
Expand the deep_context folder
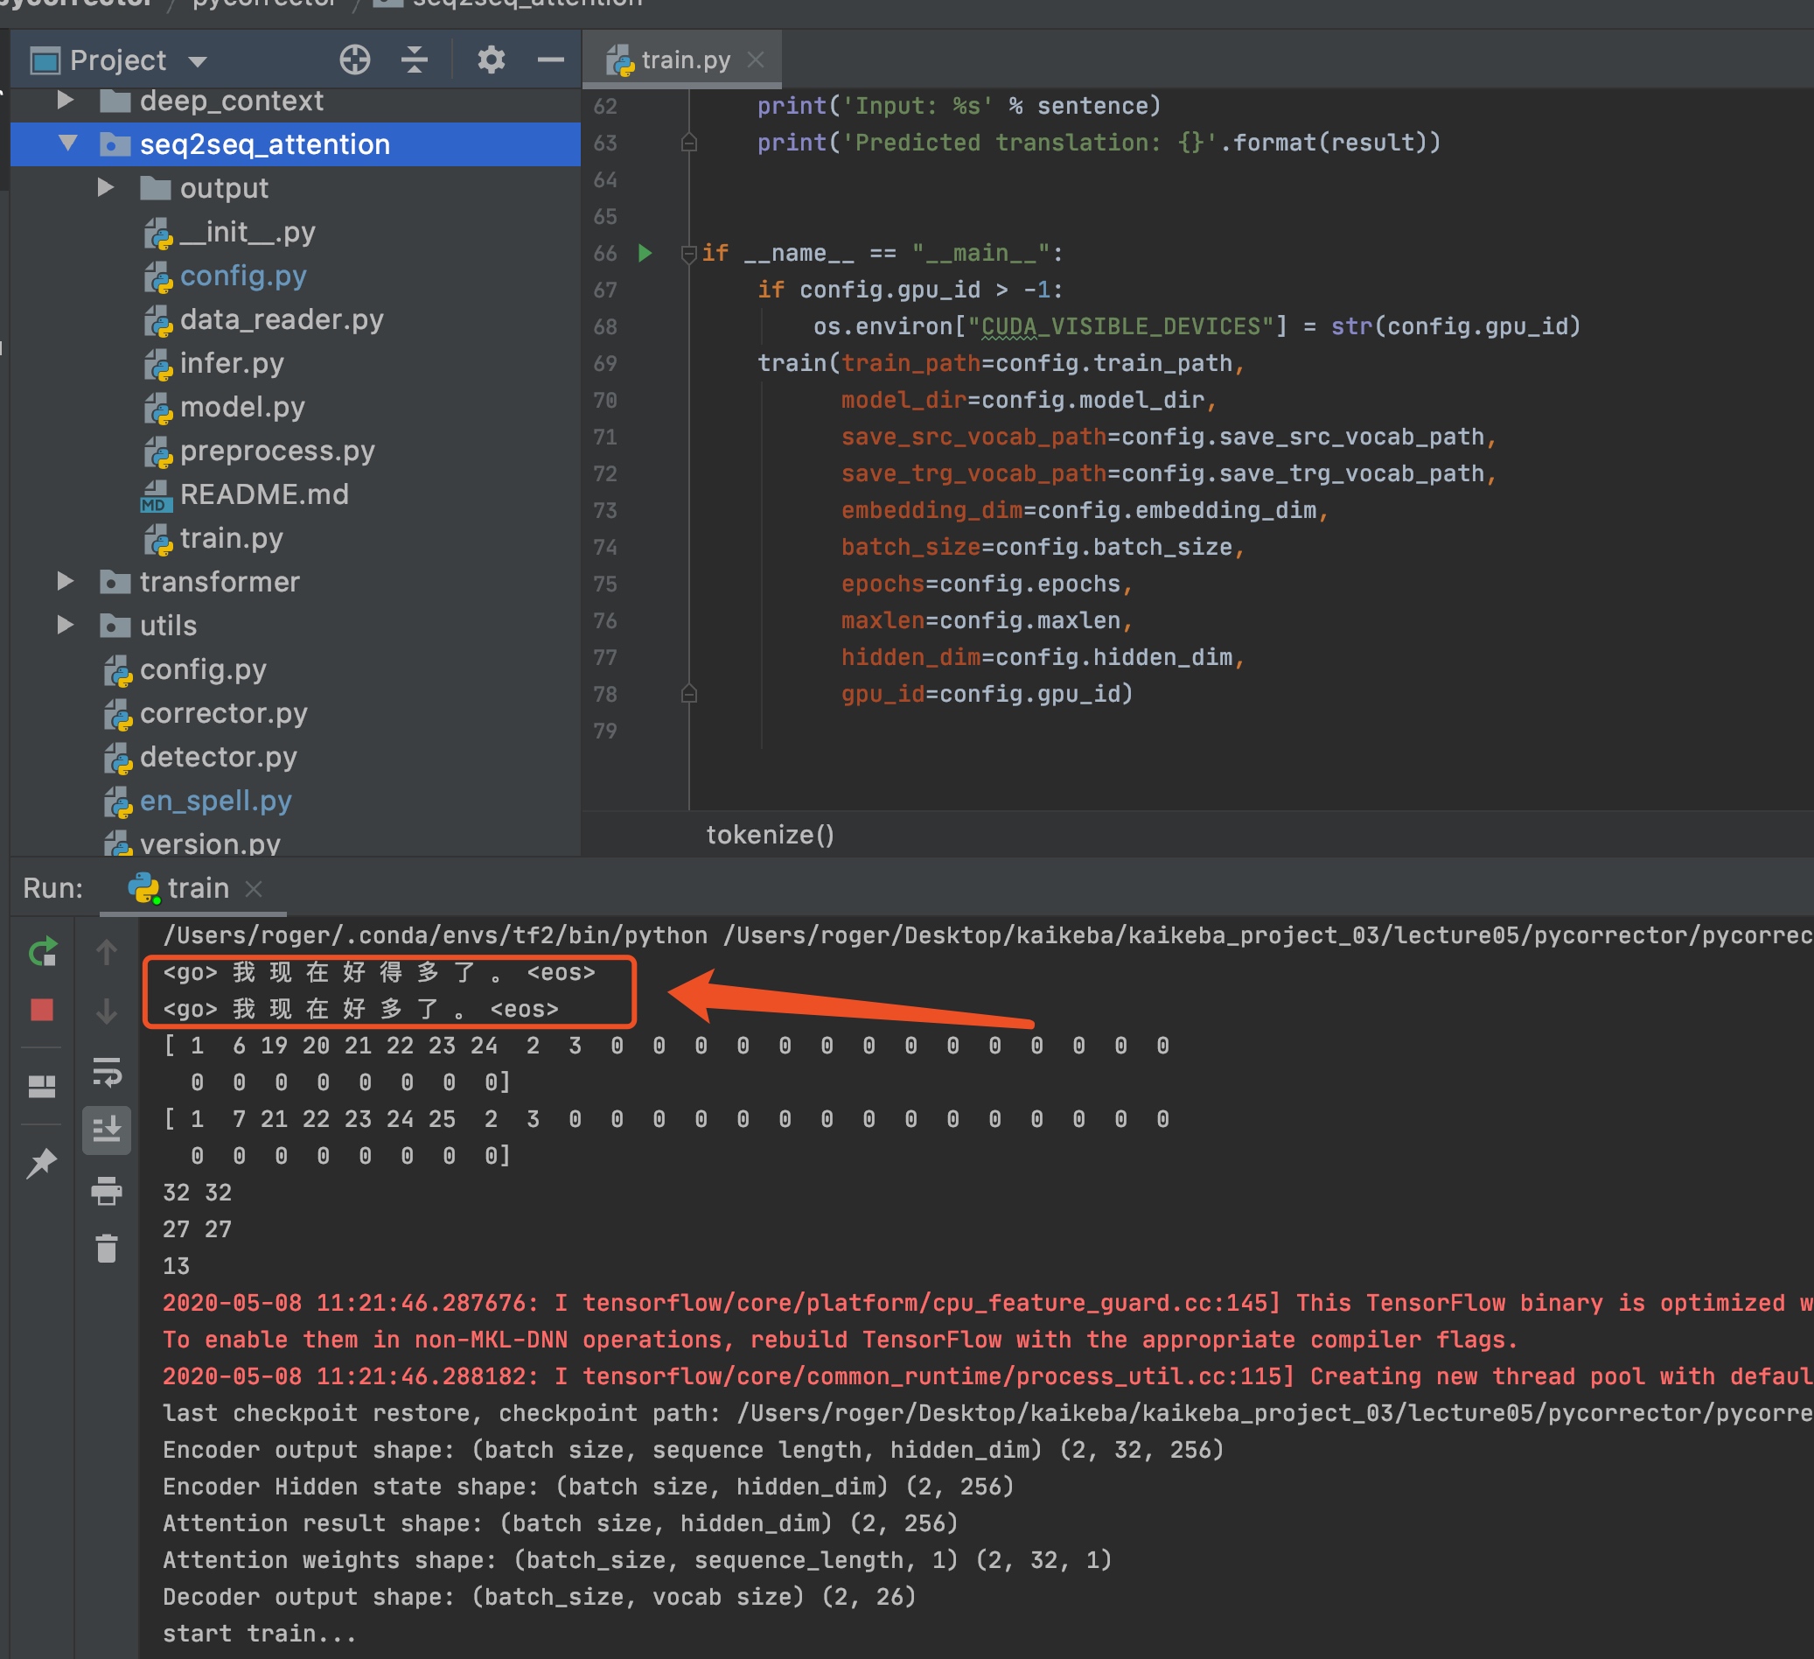pyautogui.click(x=66, y=100)
